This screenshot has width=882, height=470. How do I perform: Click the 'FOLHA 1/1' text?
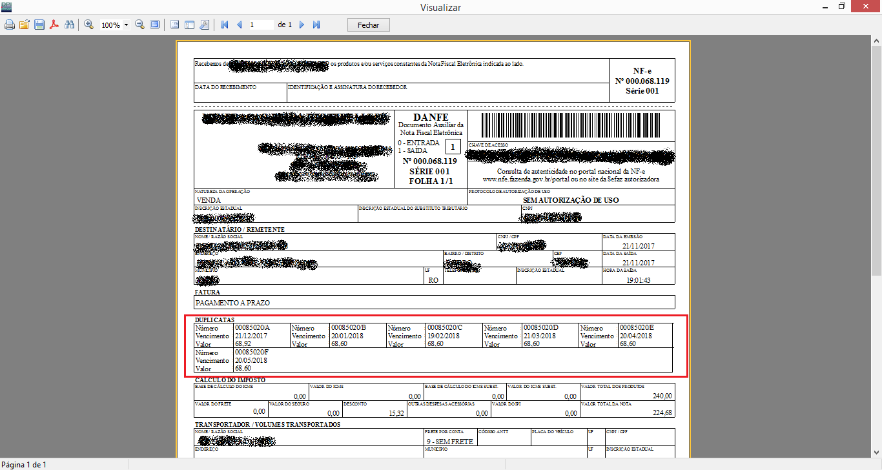[x=430, y=181]
